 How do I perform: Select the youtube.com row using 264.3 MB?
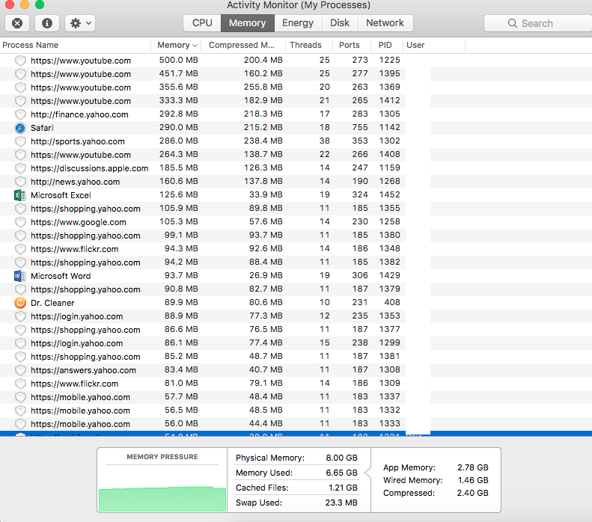(x=296, y=155)
